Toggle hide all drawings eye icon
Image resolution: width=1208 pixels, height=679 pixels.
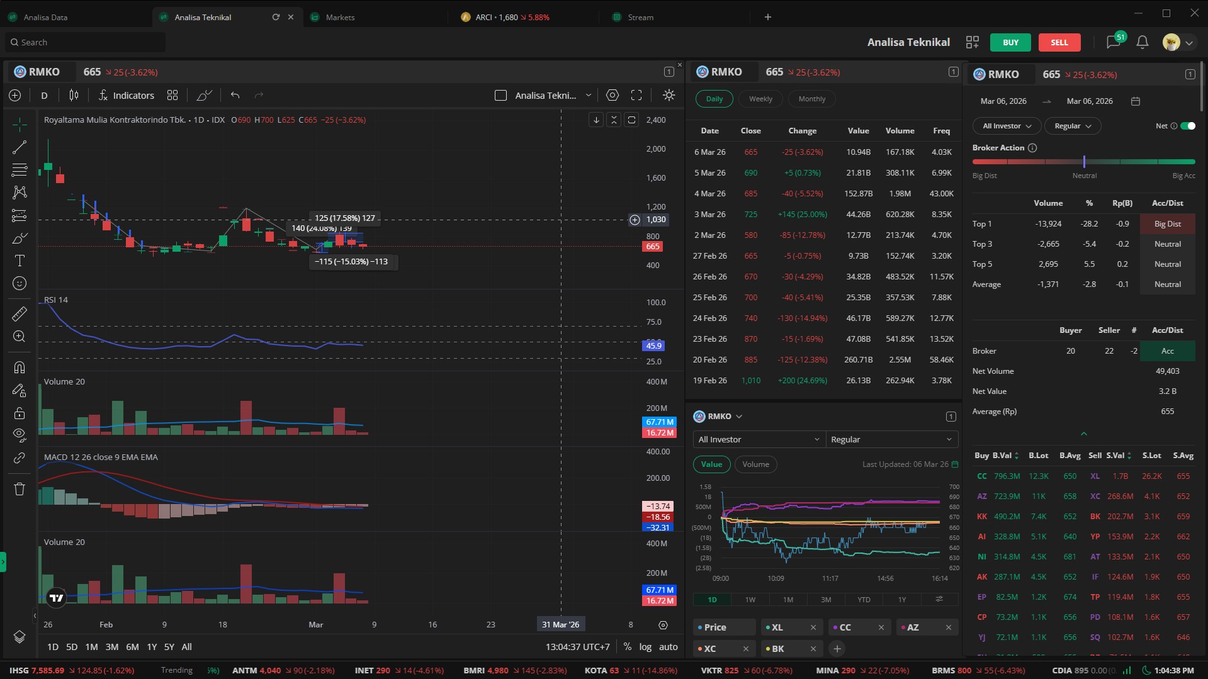20,434
